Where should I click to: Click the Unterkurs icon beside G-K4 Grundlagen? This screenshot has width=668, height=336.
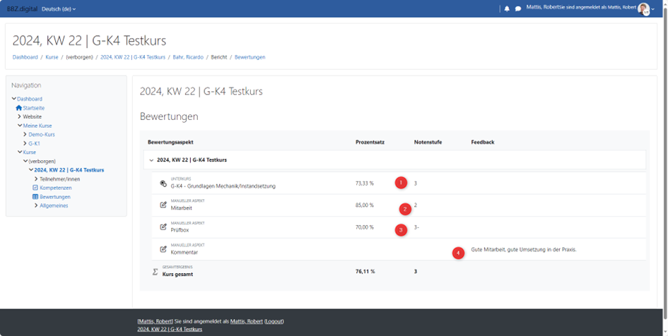pyautogui.click(x=163, y=183)
